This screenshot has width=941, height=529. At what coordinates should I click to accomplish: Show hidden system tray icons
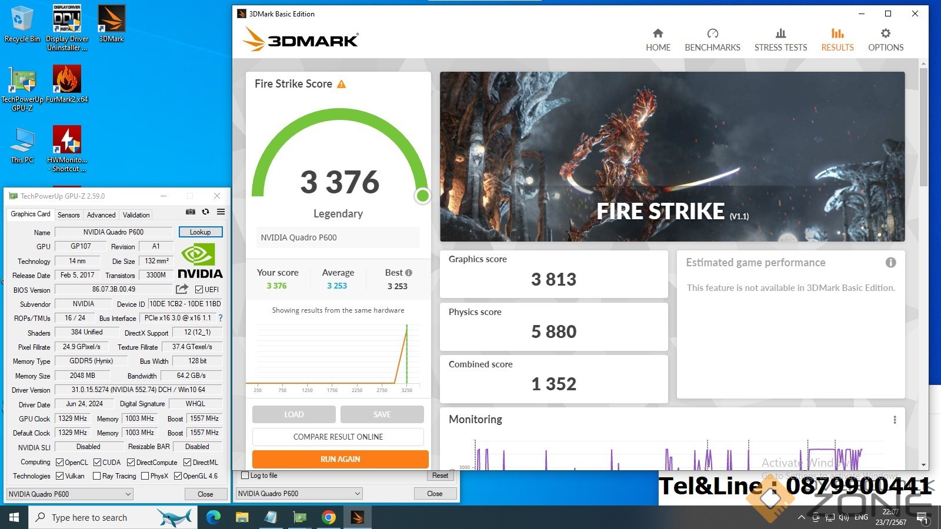point(801,517)
